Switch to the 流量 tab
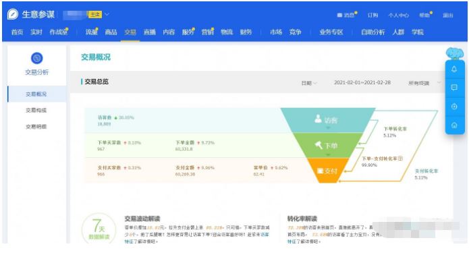 point(92,32)
